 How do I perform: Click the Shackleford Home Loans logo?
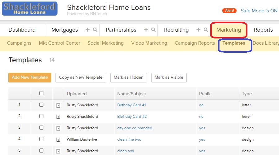pyautogui.click(x=30, y=9)
